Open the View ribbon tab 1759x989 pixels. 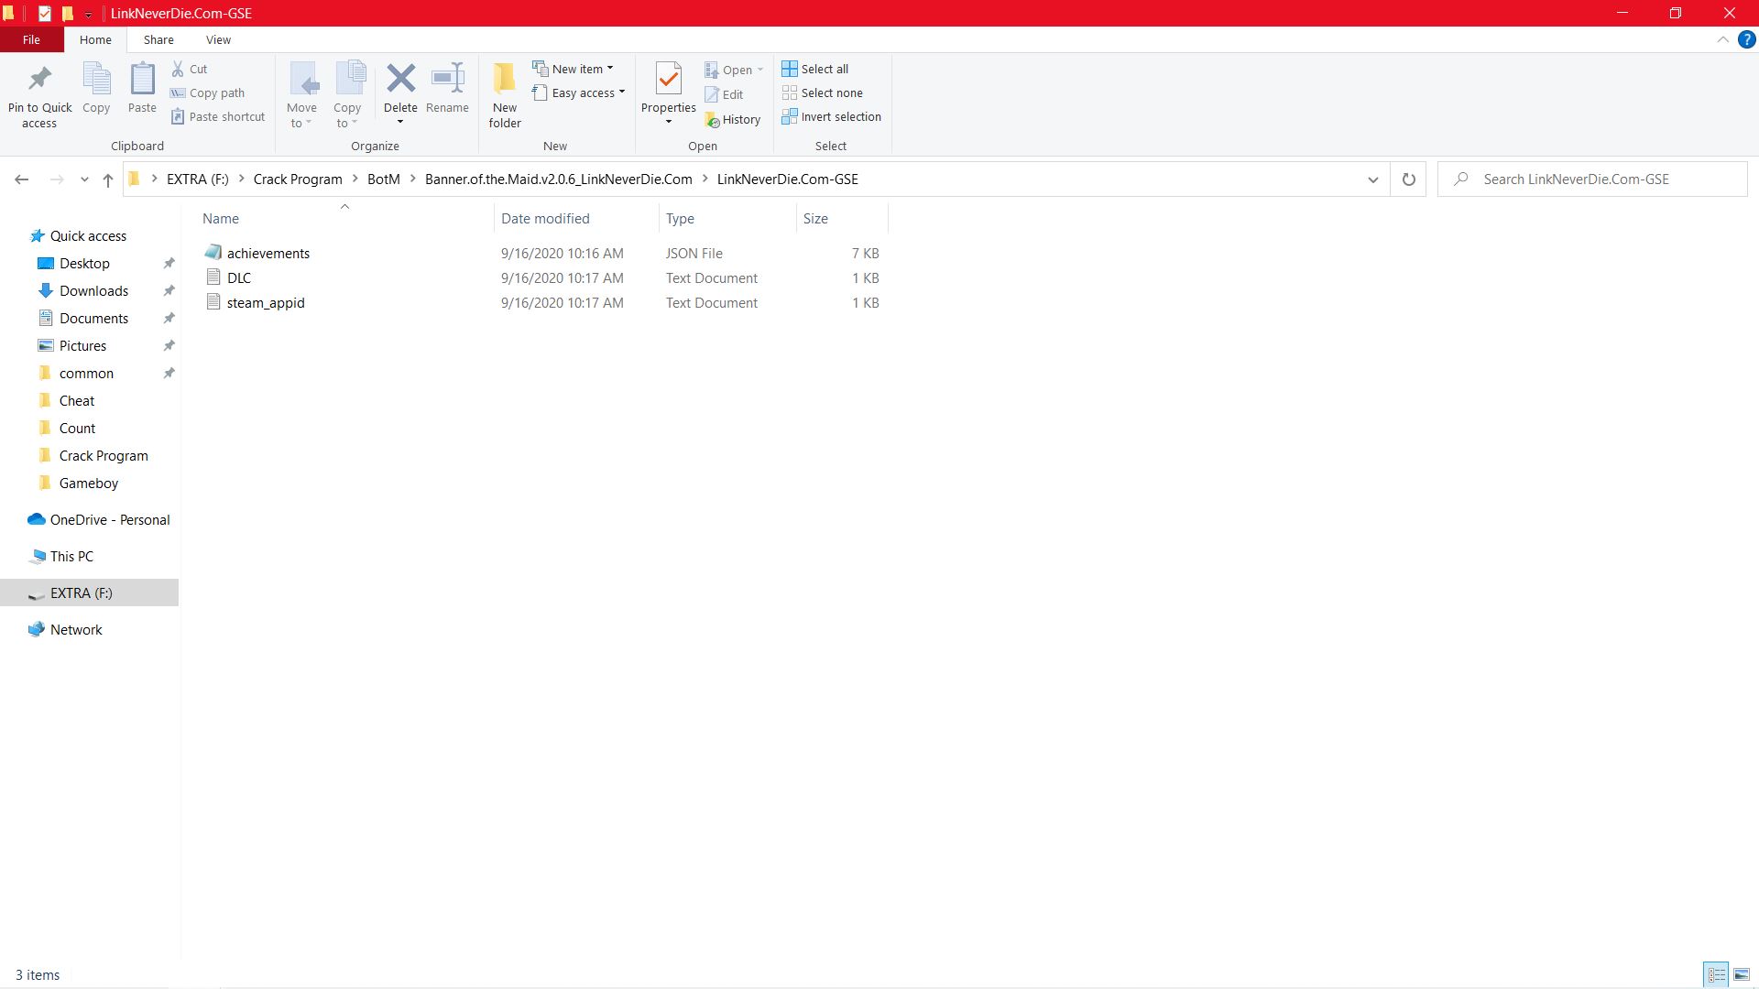218,40
